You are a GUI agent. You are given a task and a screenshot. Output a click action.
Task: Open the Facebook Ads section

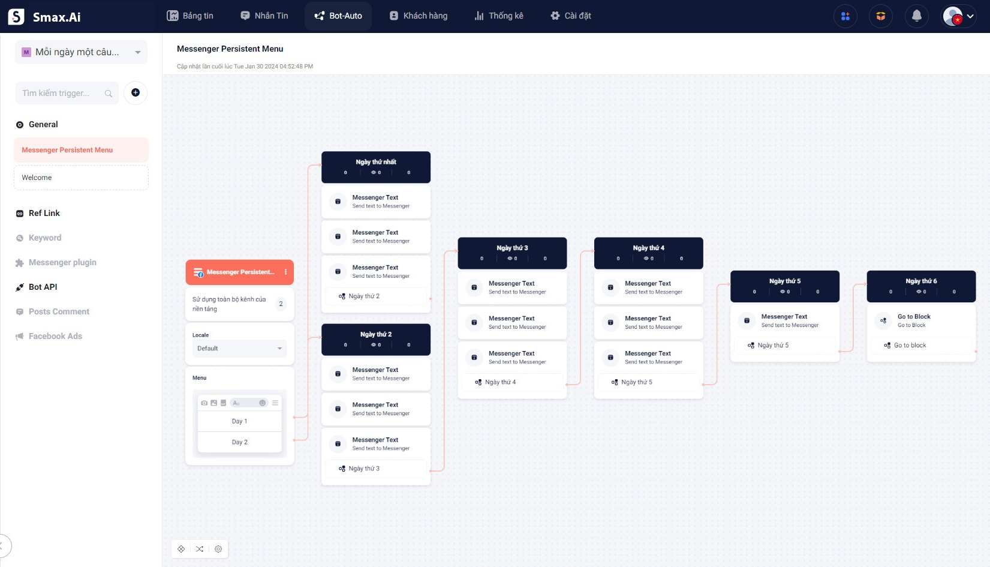[x=55, y=336]
